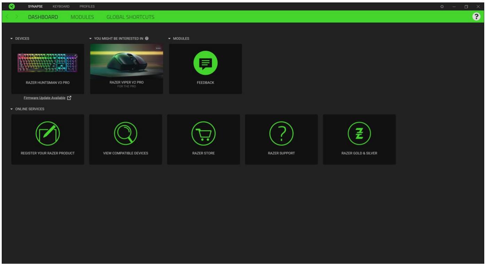The height and width of the screenshot is (264, 486).
Task: Collapse the Online Services section
Action: click(x=12, y=109)
